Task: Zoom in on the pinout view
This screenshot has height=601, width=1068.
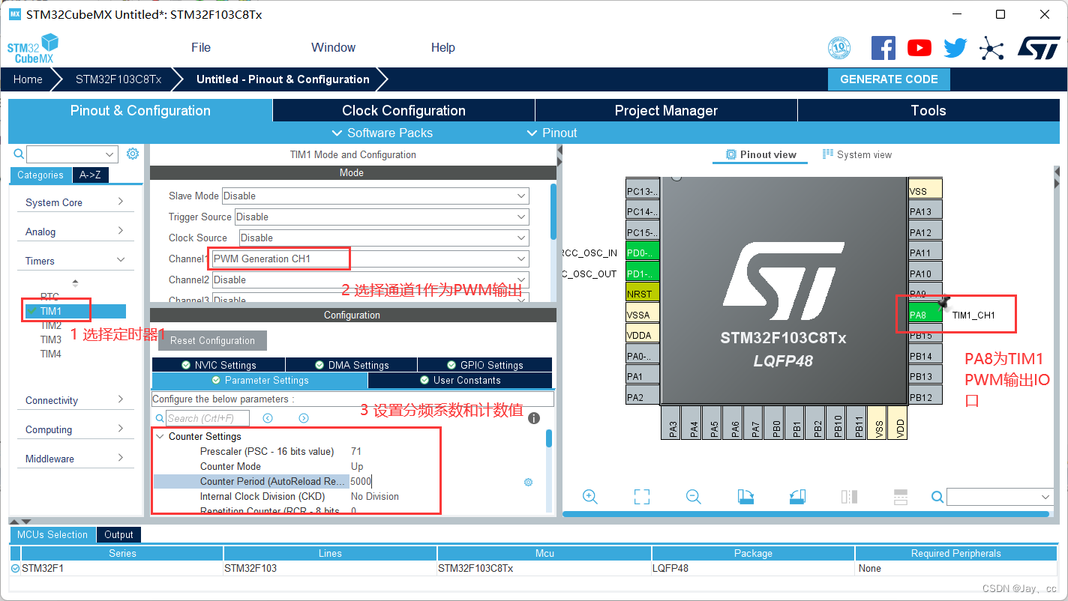Action: 589,496
